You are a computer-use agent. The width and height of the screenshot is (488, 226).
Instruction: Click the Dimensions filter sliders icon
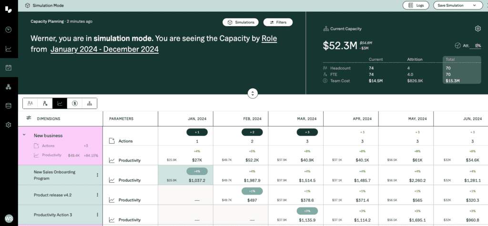click(29, 118)
